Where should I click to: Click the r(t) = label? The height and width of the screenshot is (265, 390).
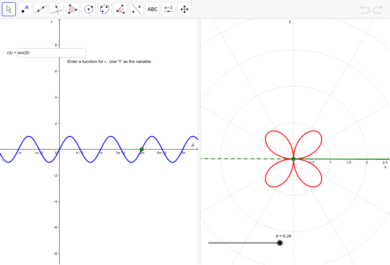[11, 53]
